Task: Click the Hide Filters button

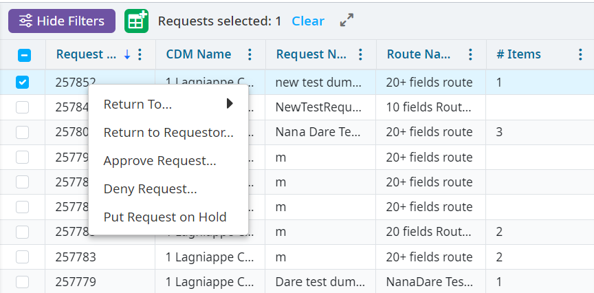Action: pyautogui.click(x=62, y=21)
